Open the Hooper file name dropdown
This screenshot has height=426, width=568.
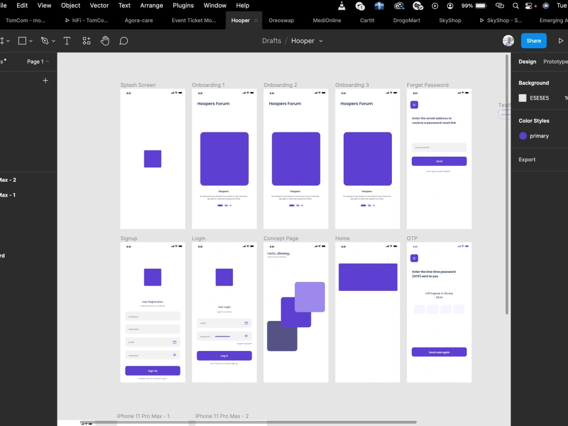pyautogui.click(x=320, y=41)
